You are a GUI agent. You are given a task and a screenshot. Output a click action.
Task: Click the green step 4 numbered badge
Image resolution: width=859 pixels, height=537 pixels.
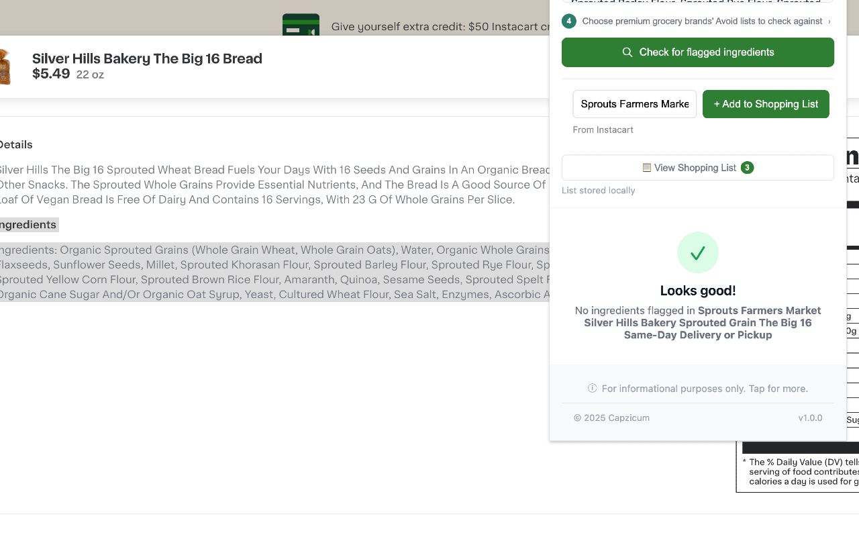(x=568, y=21)
